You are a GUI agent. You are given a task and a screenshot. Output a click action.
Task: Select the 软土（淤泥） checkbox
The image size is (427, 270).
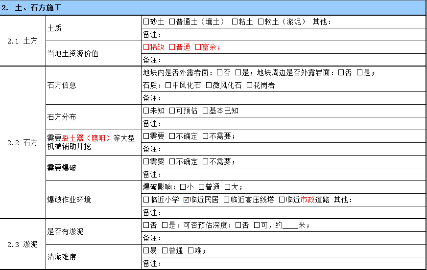click(261, 22)
